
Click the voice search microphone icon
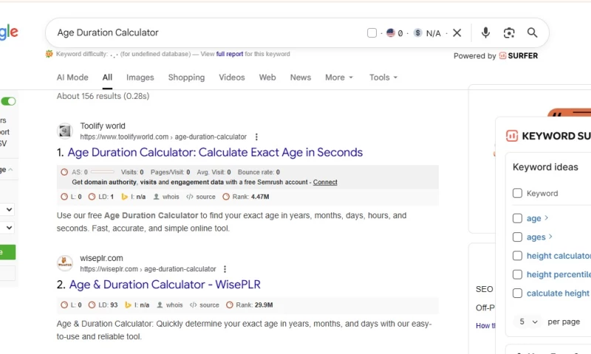pyautogui.click(x=485, y=32)
